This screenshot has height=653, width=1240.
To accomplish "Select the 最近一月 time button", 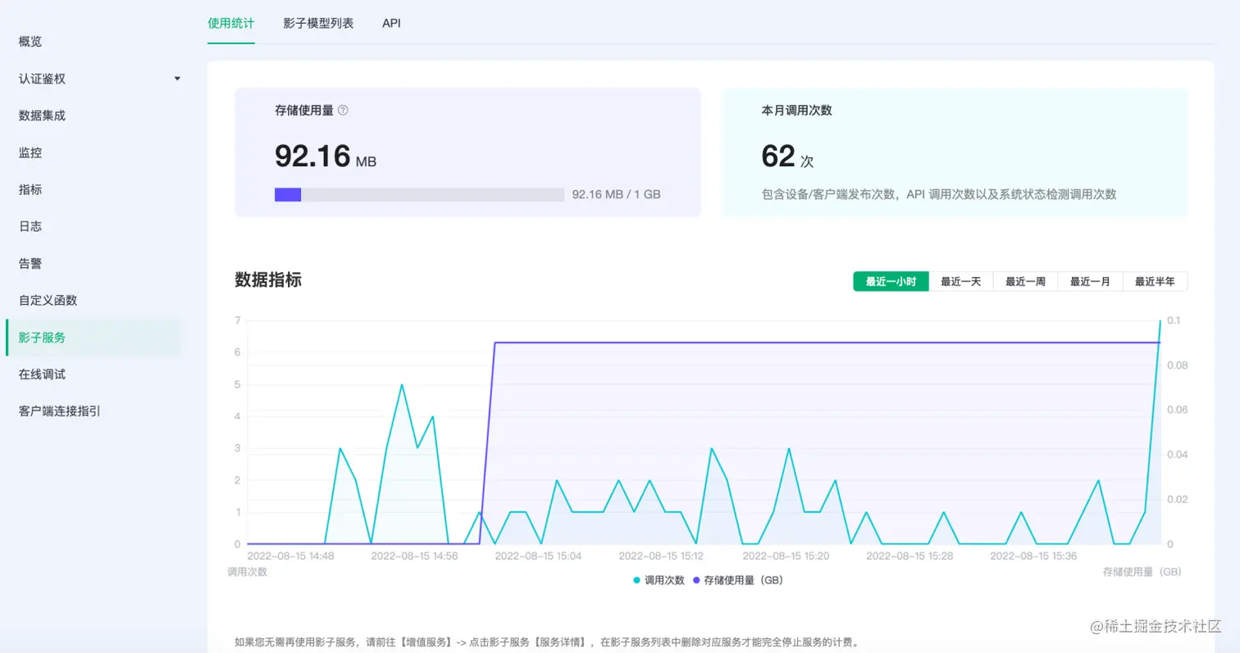I will tap(1091, 281).
